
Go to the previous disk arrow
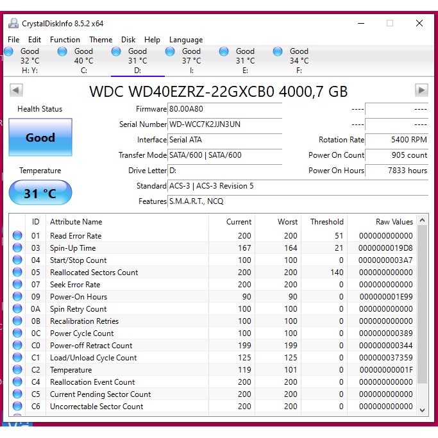point(16,90)
